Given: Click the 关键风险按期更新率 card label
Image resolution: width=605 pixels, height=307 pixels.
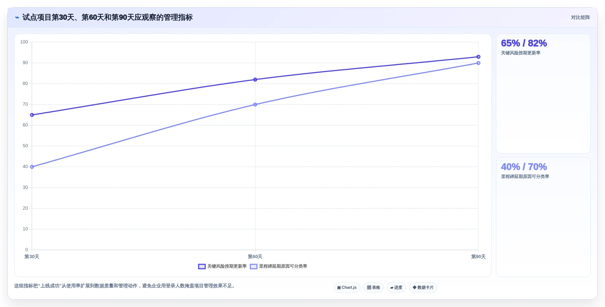Looking at the screenshot, I should [520, 53].
